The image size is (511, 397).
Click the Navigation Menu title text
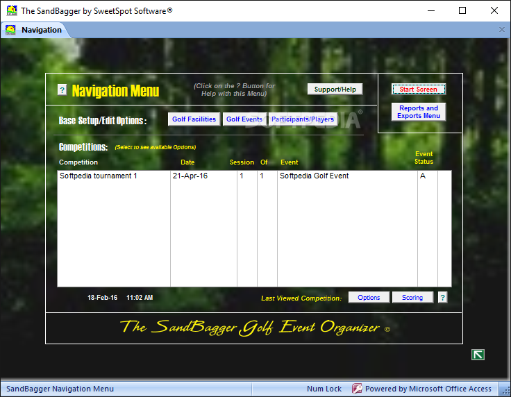115,90
